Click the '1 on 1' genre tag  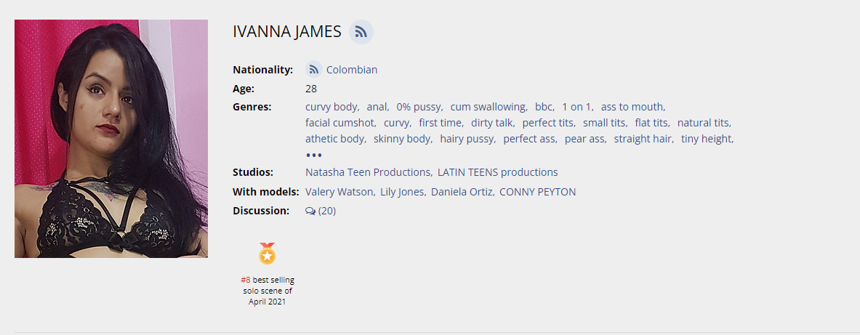(x=576, y=107)
